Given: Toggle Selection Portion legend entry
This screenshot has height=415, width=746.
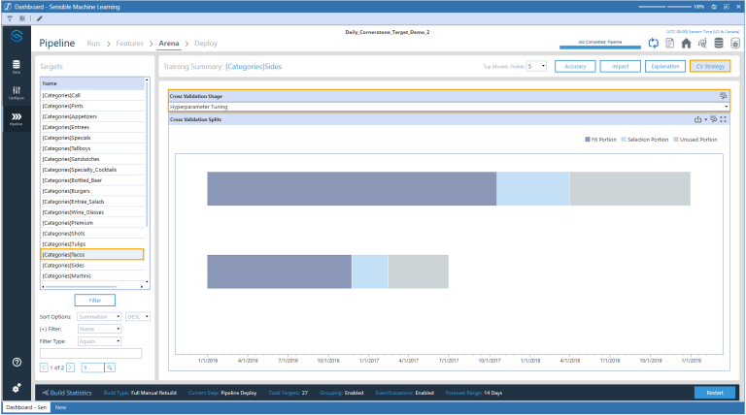Looking at the screenshot, I should point(645,140).
